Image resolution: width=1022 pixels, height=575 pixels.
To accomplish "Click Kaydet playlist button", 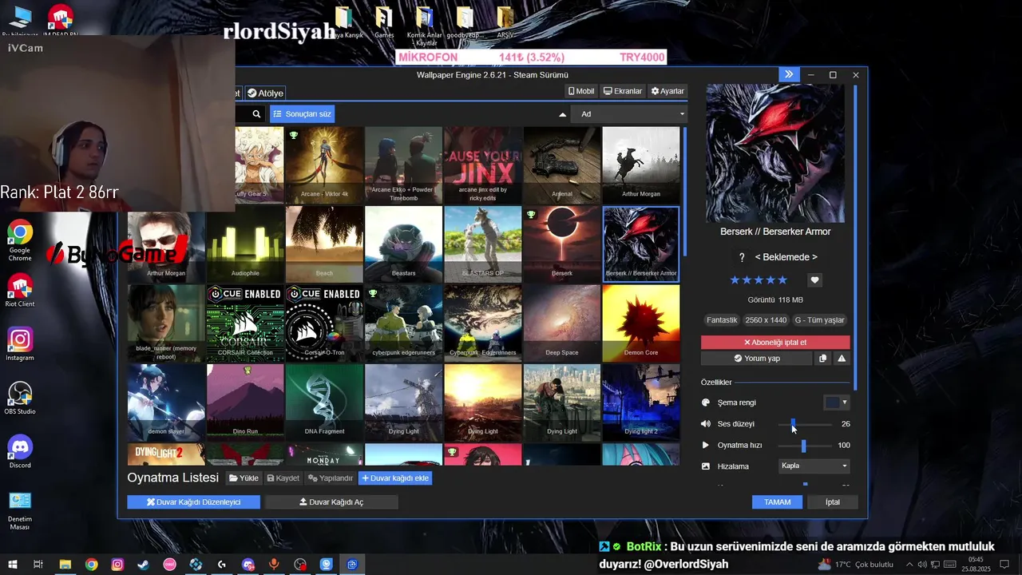I will pyautogui.click(x=283, y=478).
